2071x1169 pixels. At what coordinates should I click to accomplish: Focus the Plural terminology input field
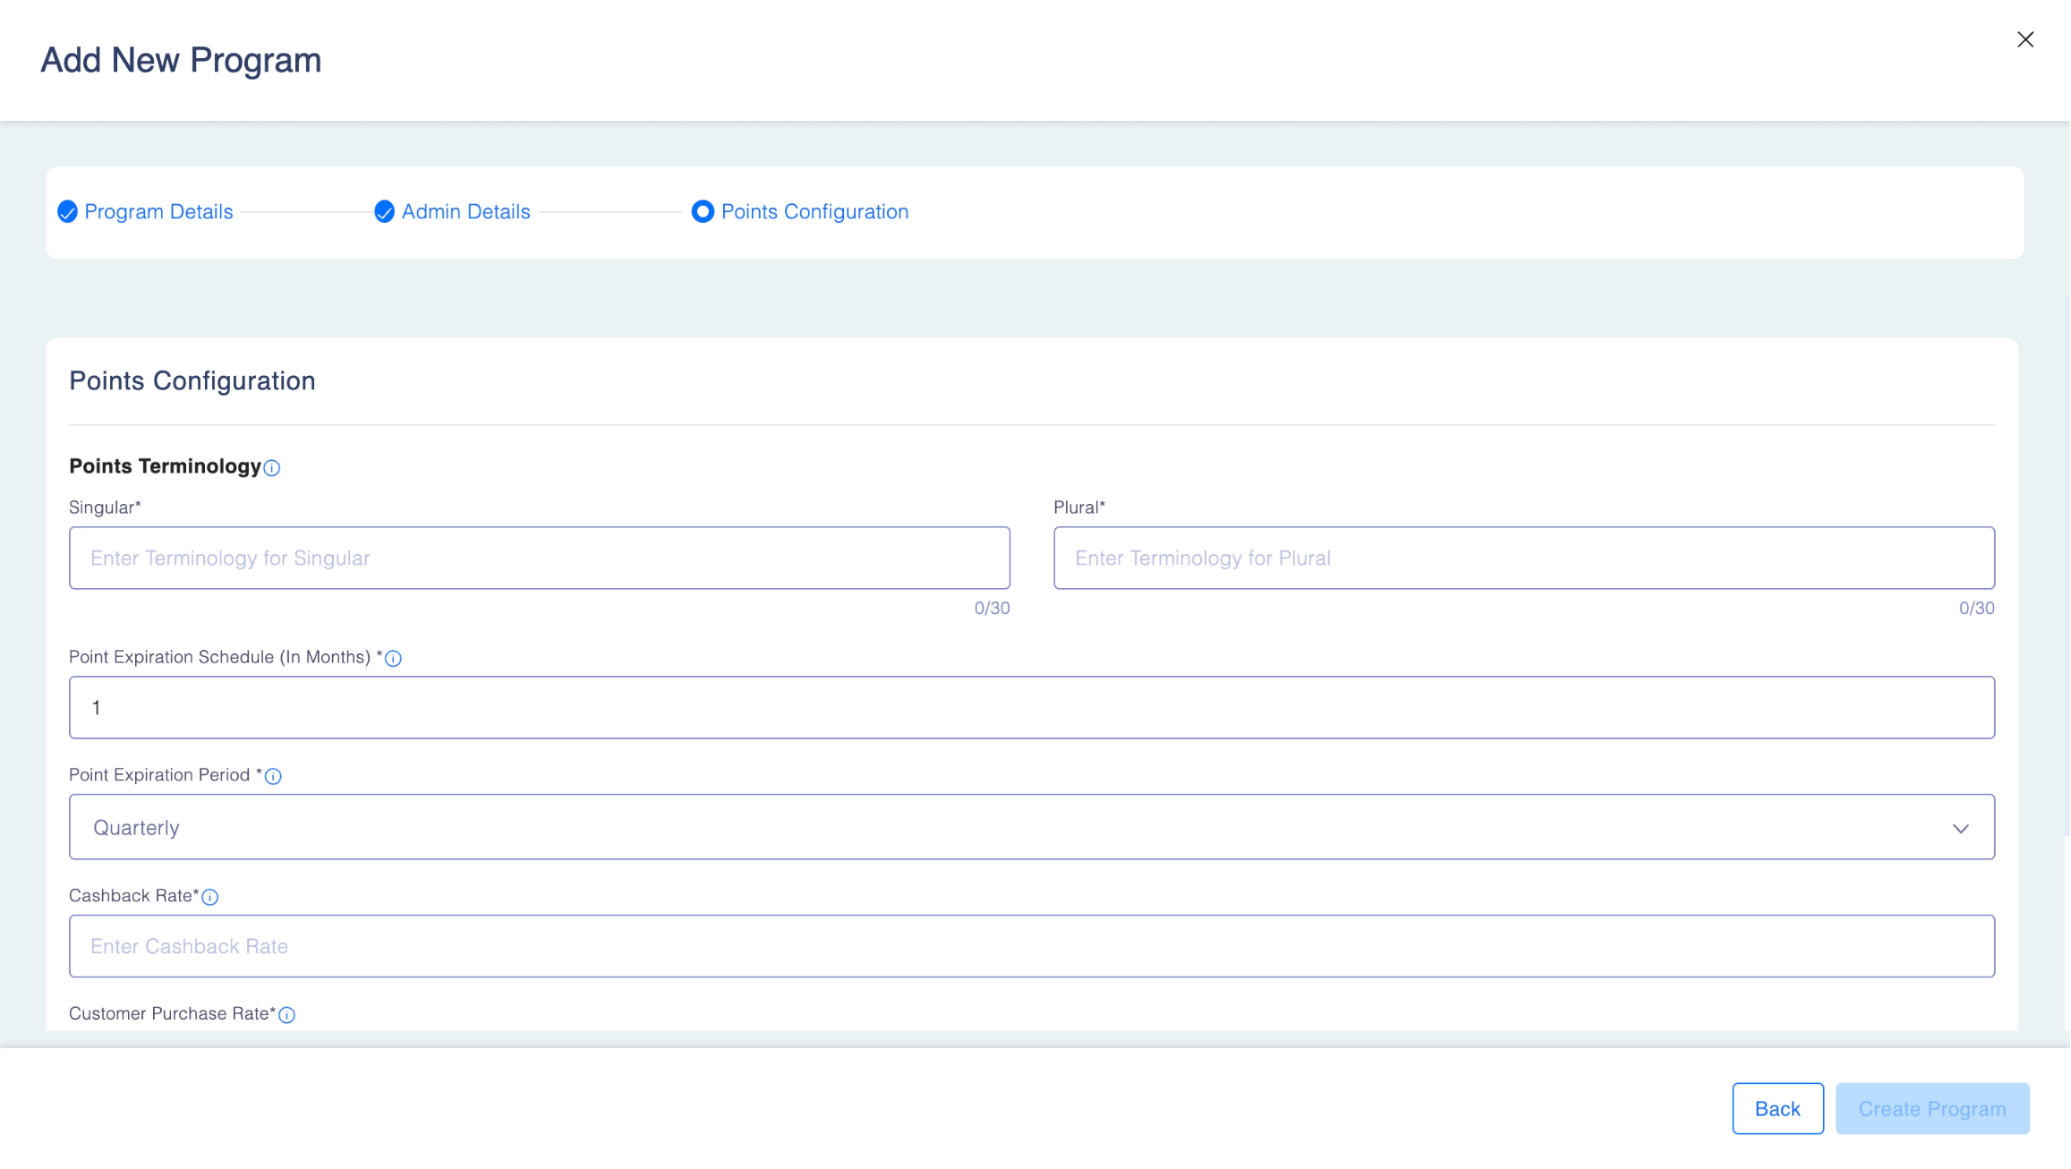pos(1523,559)
